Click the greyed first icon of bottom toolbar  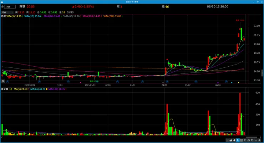coord(227,140)
